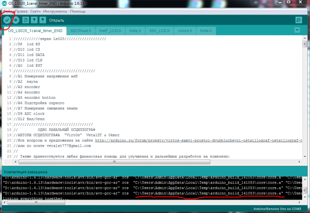
Task: Create a new sketch with New icon
Action: pos(25,20)
